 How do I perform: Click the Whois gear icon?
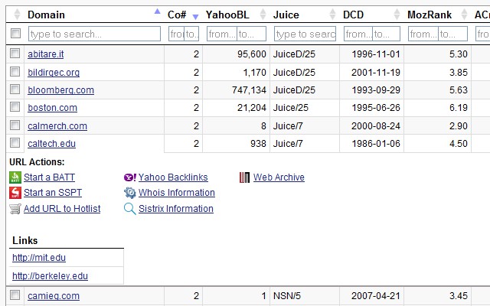coord(129,193)
